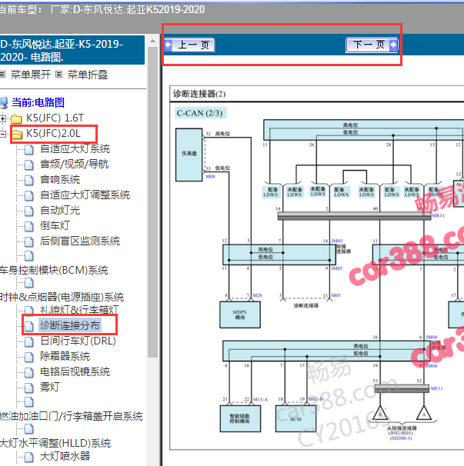The image size is (464, 466).
Task: Open 大灯水平调整(HLLD)系统 entry
Action: 55,444
